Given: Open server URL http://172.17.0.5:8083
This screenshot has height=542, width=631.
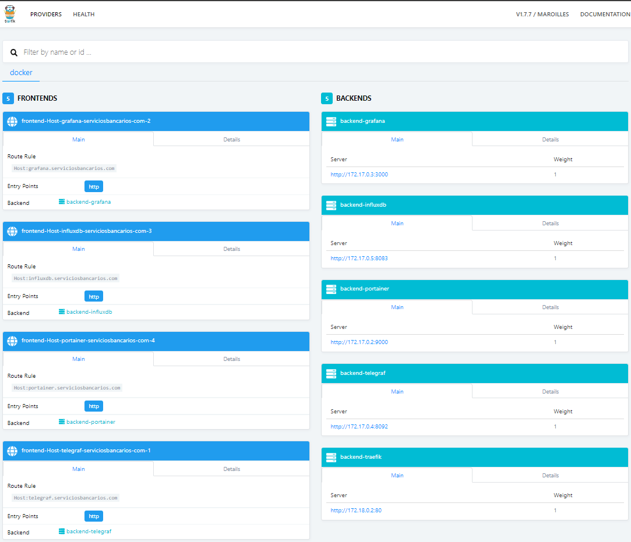Looking at the screenshot, I should tap(359, 258).
